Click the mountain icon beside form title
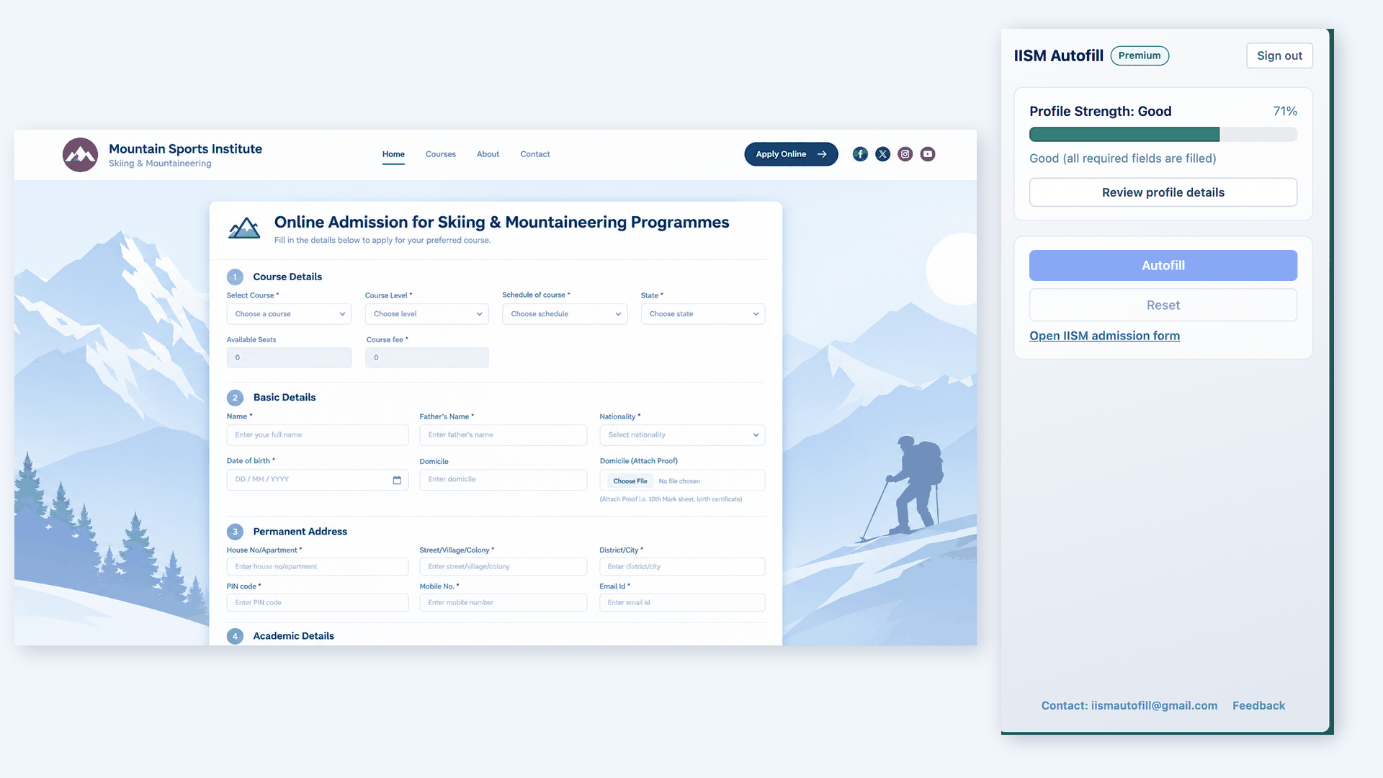 point(244,228)
